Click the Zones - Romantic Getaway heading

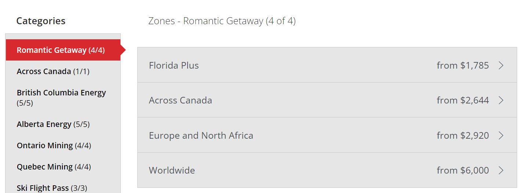click(222, 21)
